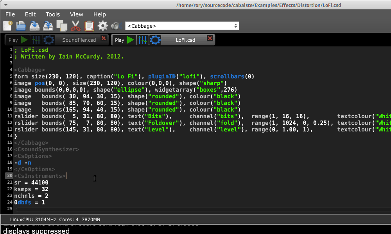Open settings via the toolbar gear icon

coord(103,26)
